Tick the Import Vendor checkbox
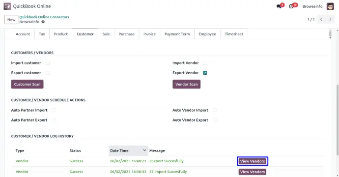The width and height of the screenshot is (339, 177). [205, 63]
